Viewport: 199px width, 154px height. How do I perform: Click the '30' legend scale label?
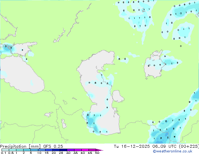click(x=68, y=153)
